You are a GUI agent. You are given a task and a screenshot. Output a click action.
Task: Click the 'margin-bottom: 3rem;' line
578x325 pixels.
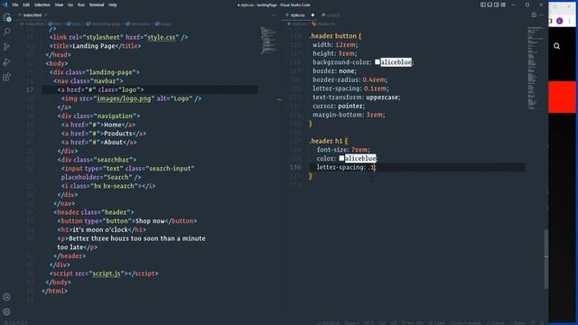pos(349,115)
